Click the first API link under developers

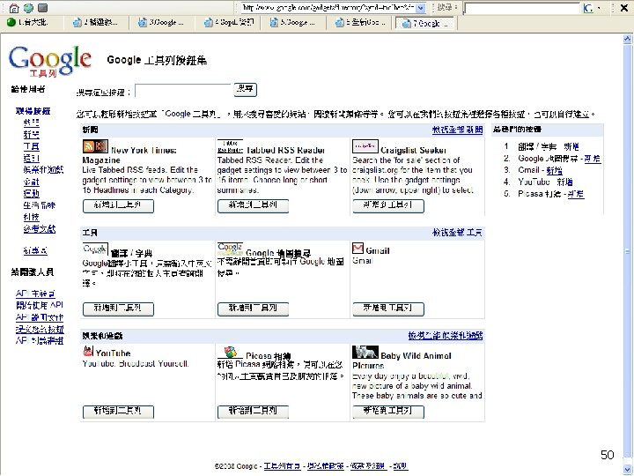35,294
